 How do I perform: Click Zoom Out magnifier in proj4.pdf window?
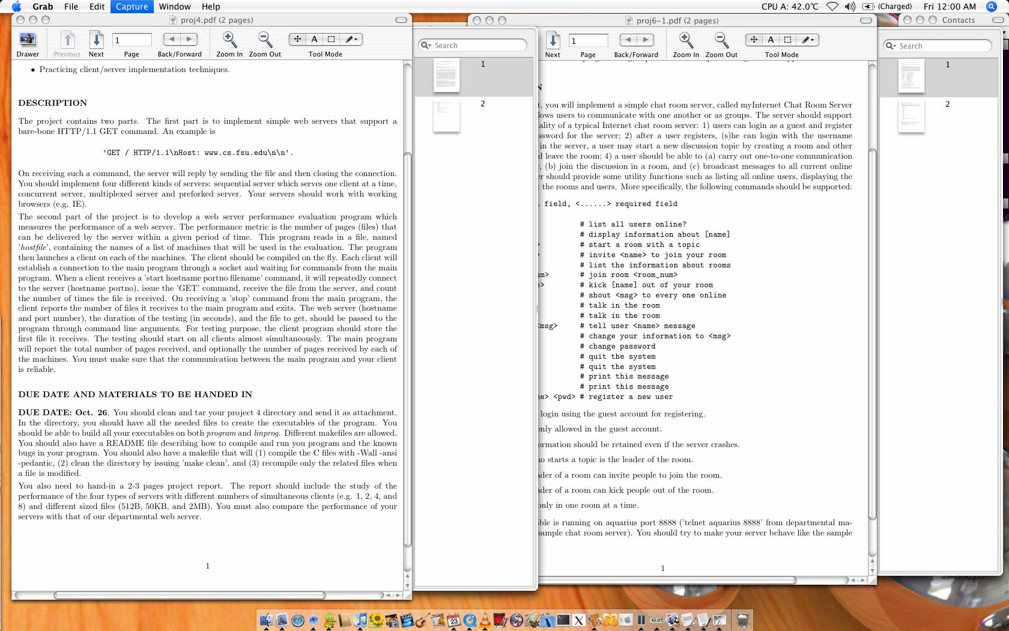pyautogui.click(x=265, y=40)
